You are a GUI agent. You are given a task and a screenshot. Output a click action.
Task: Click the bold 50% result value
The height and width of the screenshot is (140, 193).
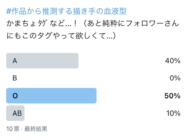tap(172, 96)
